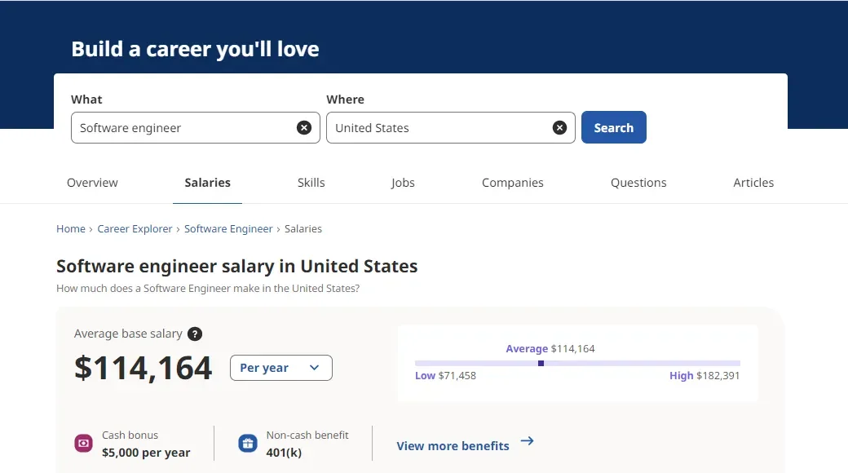This screenshot has width=848, height=473.
Task: Click the 401(k) non-cash benefit icon
Action: [248, 444]
